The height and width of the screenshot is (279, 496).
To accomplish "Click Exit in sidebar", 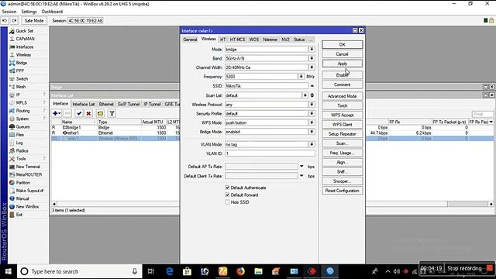I will point(19,215).
